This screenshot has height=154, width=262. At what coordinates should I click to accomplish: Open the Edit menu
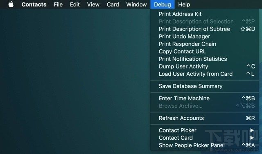(x=75, y=4)
